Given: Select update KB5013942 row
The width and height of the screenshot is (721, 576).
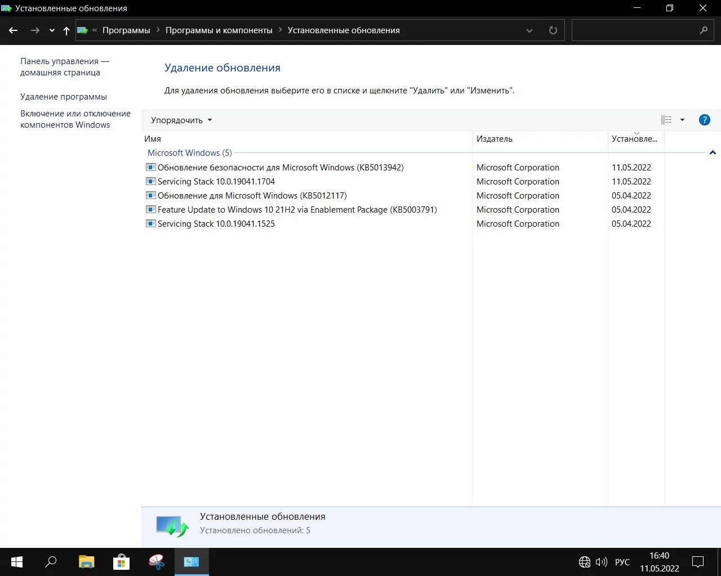Looking at the screenshot, I should (403, 168).
